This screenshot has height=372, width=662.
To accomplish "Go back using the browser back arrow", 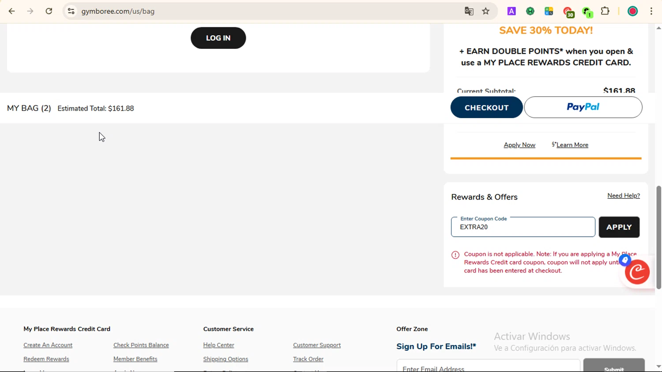I will click(12, 11).
